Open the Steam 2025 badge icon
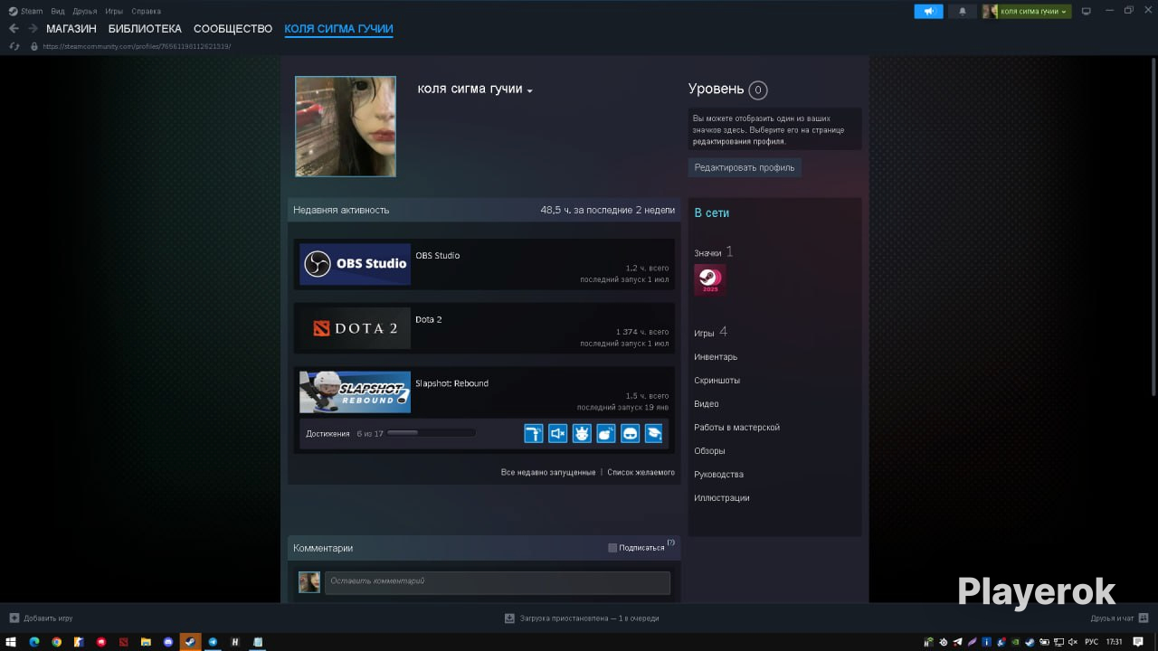The image size is (1158, 651). pyautogui.click(x=710, y=279)
